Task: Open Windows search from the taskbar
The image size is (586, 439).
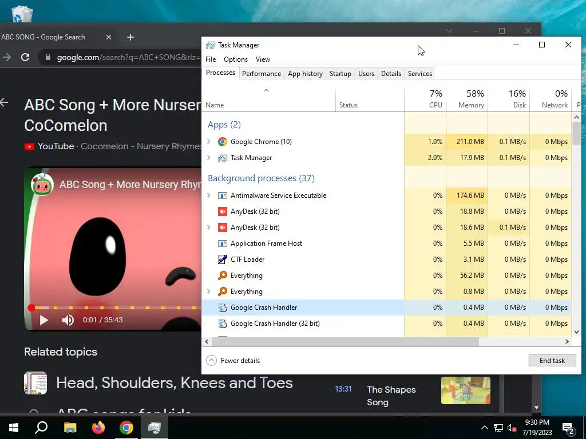Action: click(x=41, y=428)
